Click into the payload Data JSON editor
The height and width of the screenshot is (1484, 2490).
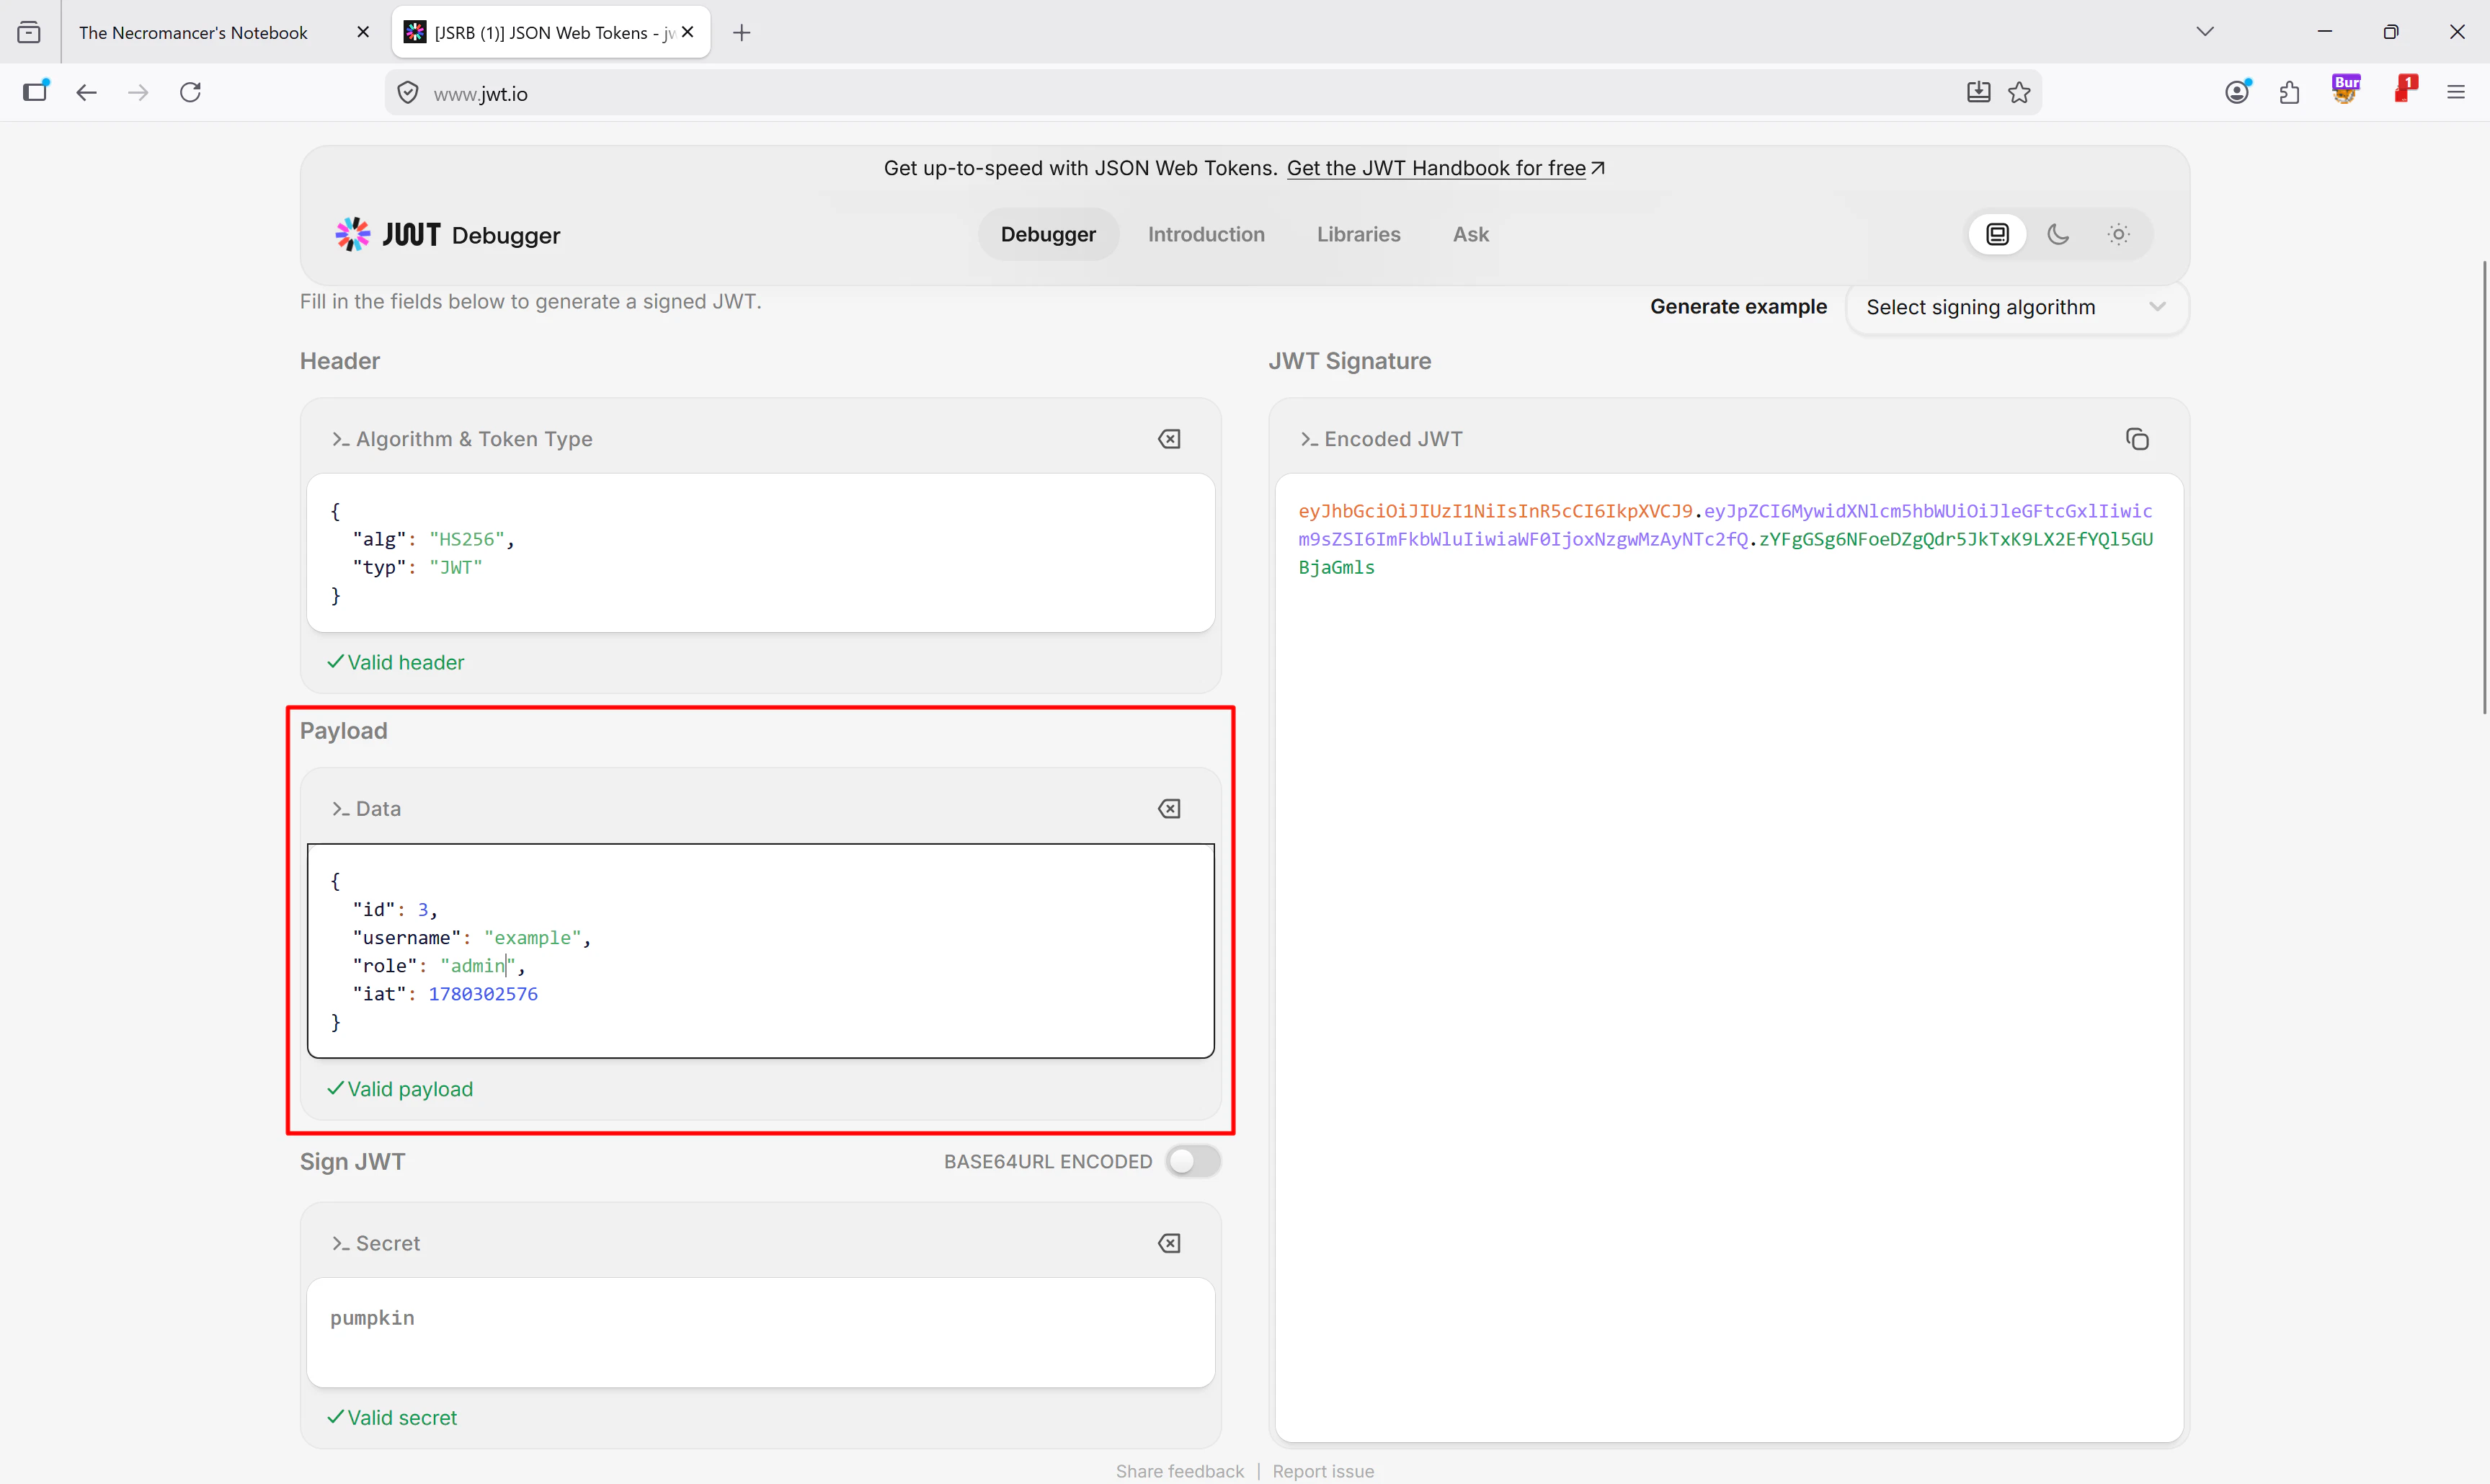point(761,951)
